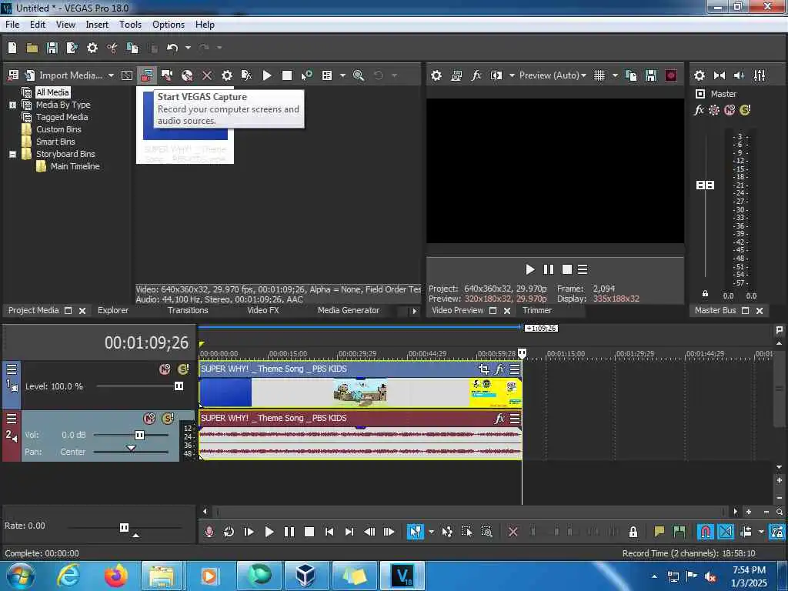
Task: Open project properties gear in main toolbar
Action: [x=92, y=48]
